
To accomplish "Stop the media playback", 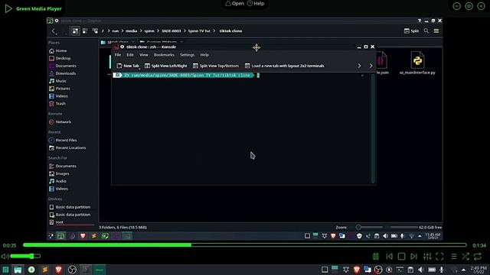I will (401, 257).
